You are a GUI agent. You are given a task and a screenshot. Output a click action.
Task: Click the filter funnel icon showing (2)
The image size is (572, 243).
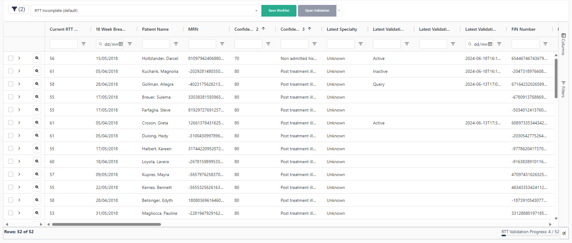[x=18, y=9]
